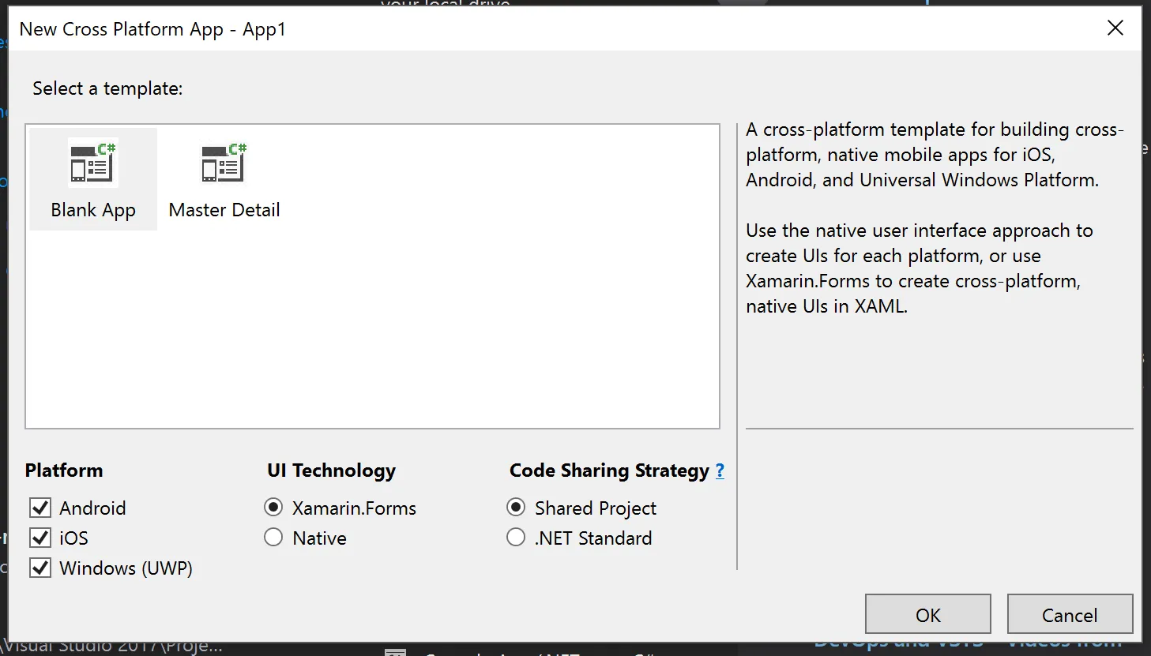Select the Blank App template icon

93,162
